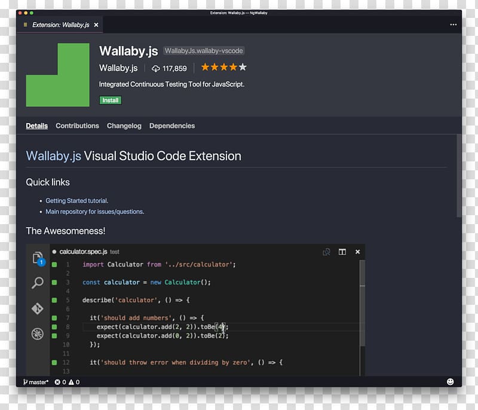This screenshot has height=410, width=478.
Task: Open the more actions ellipsis menu
Action: click(x=453, y=25)
